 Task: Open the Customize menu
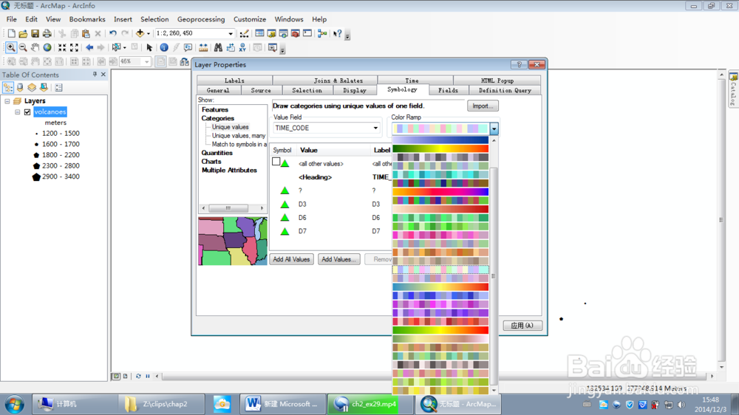[250, 19]
